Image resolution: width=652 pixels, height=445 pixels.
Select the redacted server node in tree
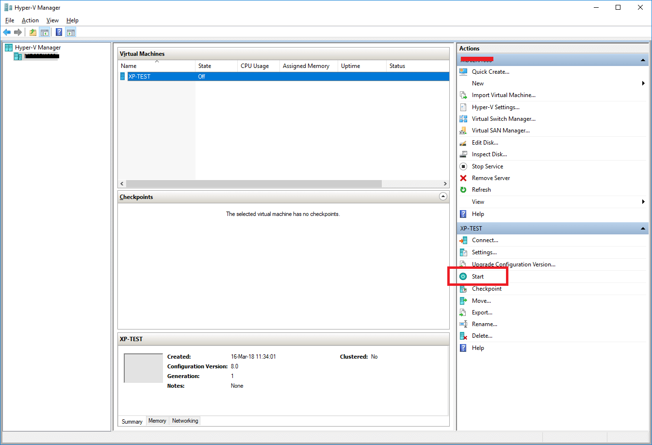tap(42, 57)
